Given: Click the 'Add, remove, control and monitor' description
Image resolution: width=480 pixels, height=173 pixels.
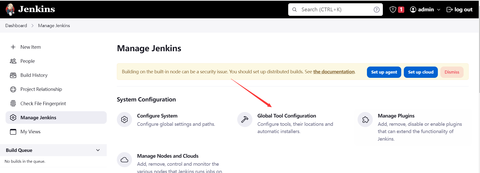Looking at the screenshot, I should click(180, 167).
